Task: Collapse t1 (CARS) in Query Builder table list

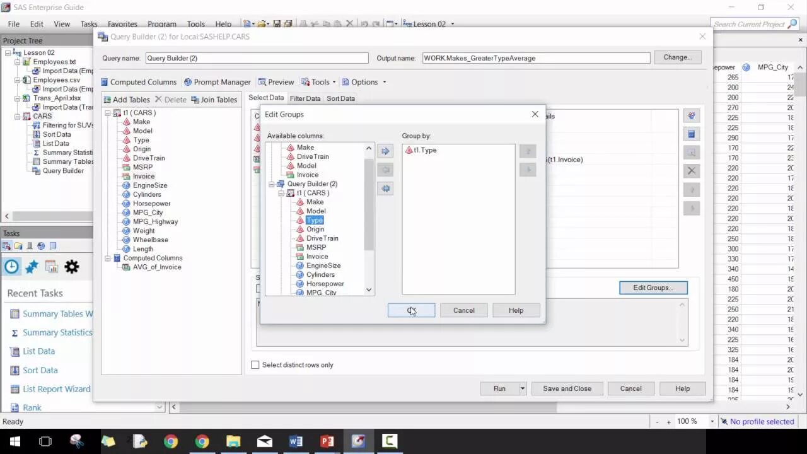Action: click(x=108, y=113)
